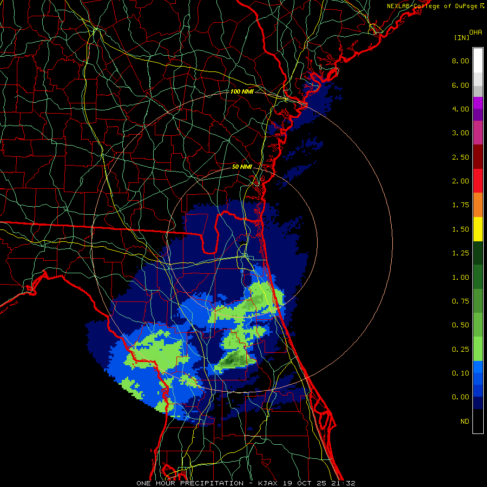Viewport: 487px width, 487px height.
Task: Click the darkest green 1.25 legend block
Action: click(x=478, y=253)
